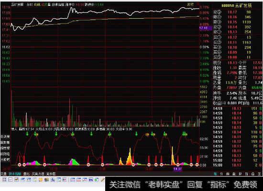This screenshot has height=191, width=263.
Task: Click the first red circle marker on indicator baseline
Action: point(20,165)
